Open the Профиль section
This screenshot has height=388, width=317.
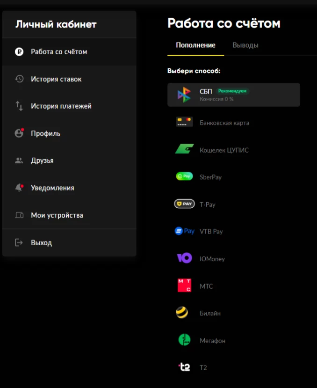(x=45, y=133)
